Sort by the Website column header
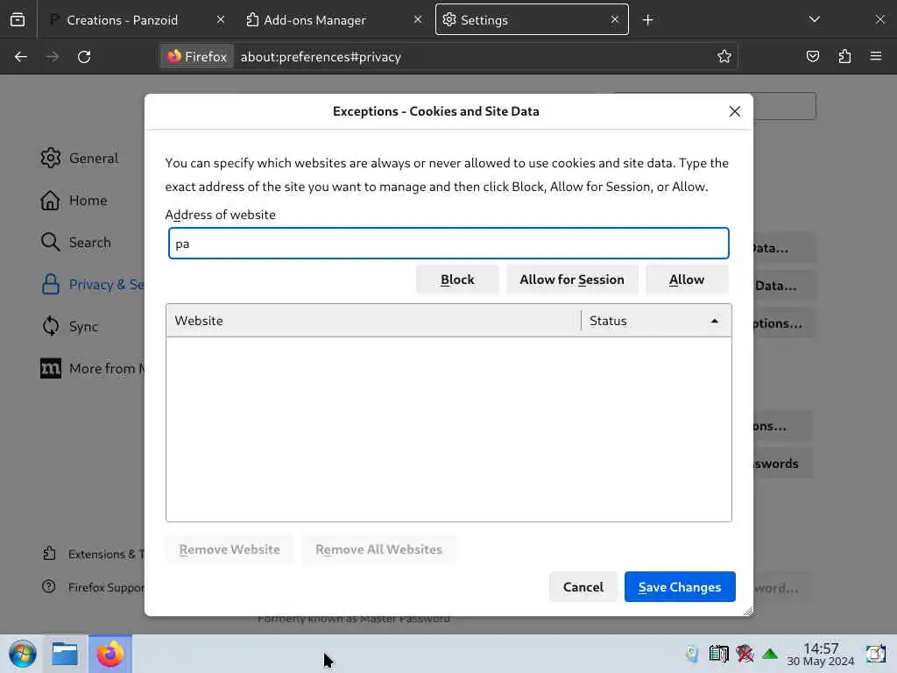The height and width of the screenshot is (673, 897). click(x=373, y=321)
